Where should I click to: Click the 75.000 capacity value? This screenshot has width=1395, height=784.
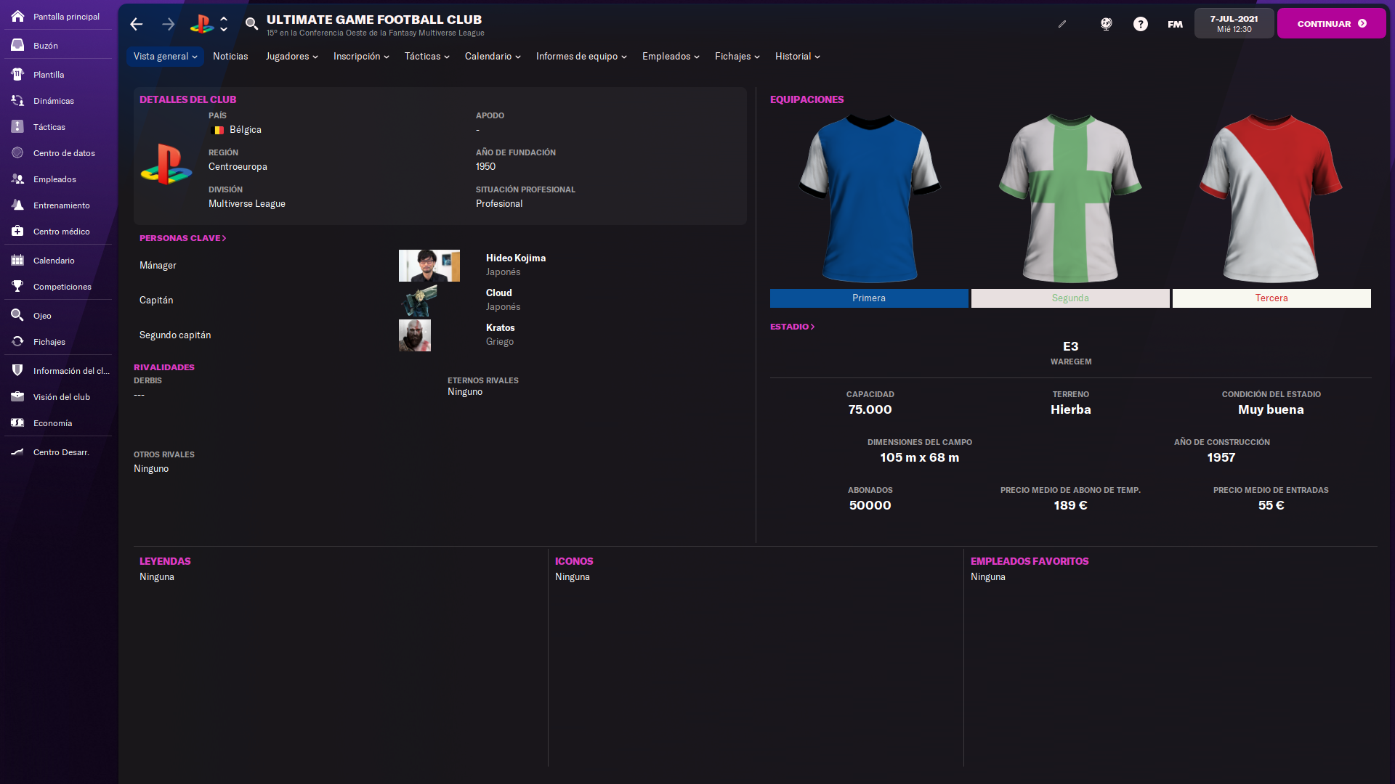[x=870, y=409]
